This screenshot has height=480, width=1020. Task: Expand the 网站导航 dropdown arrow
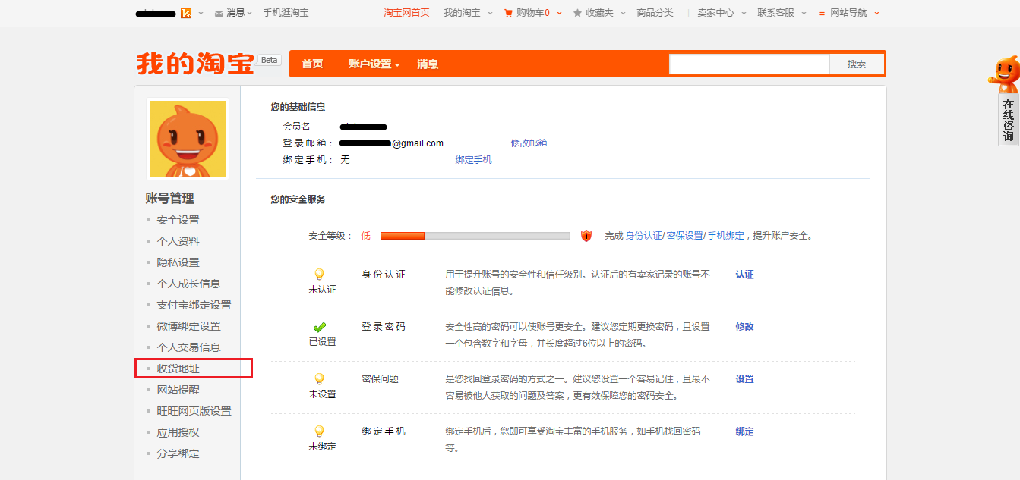(876, 14)
